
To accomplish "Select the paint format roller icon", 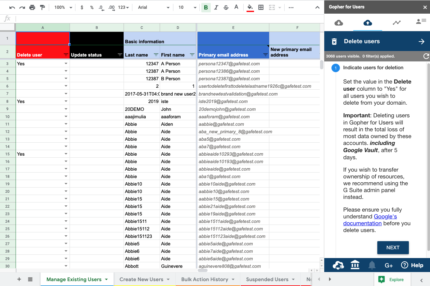I will click(42, 7).
